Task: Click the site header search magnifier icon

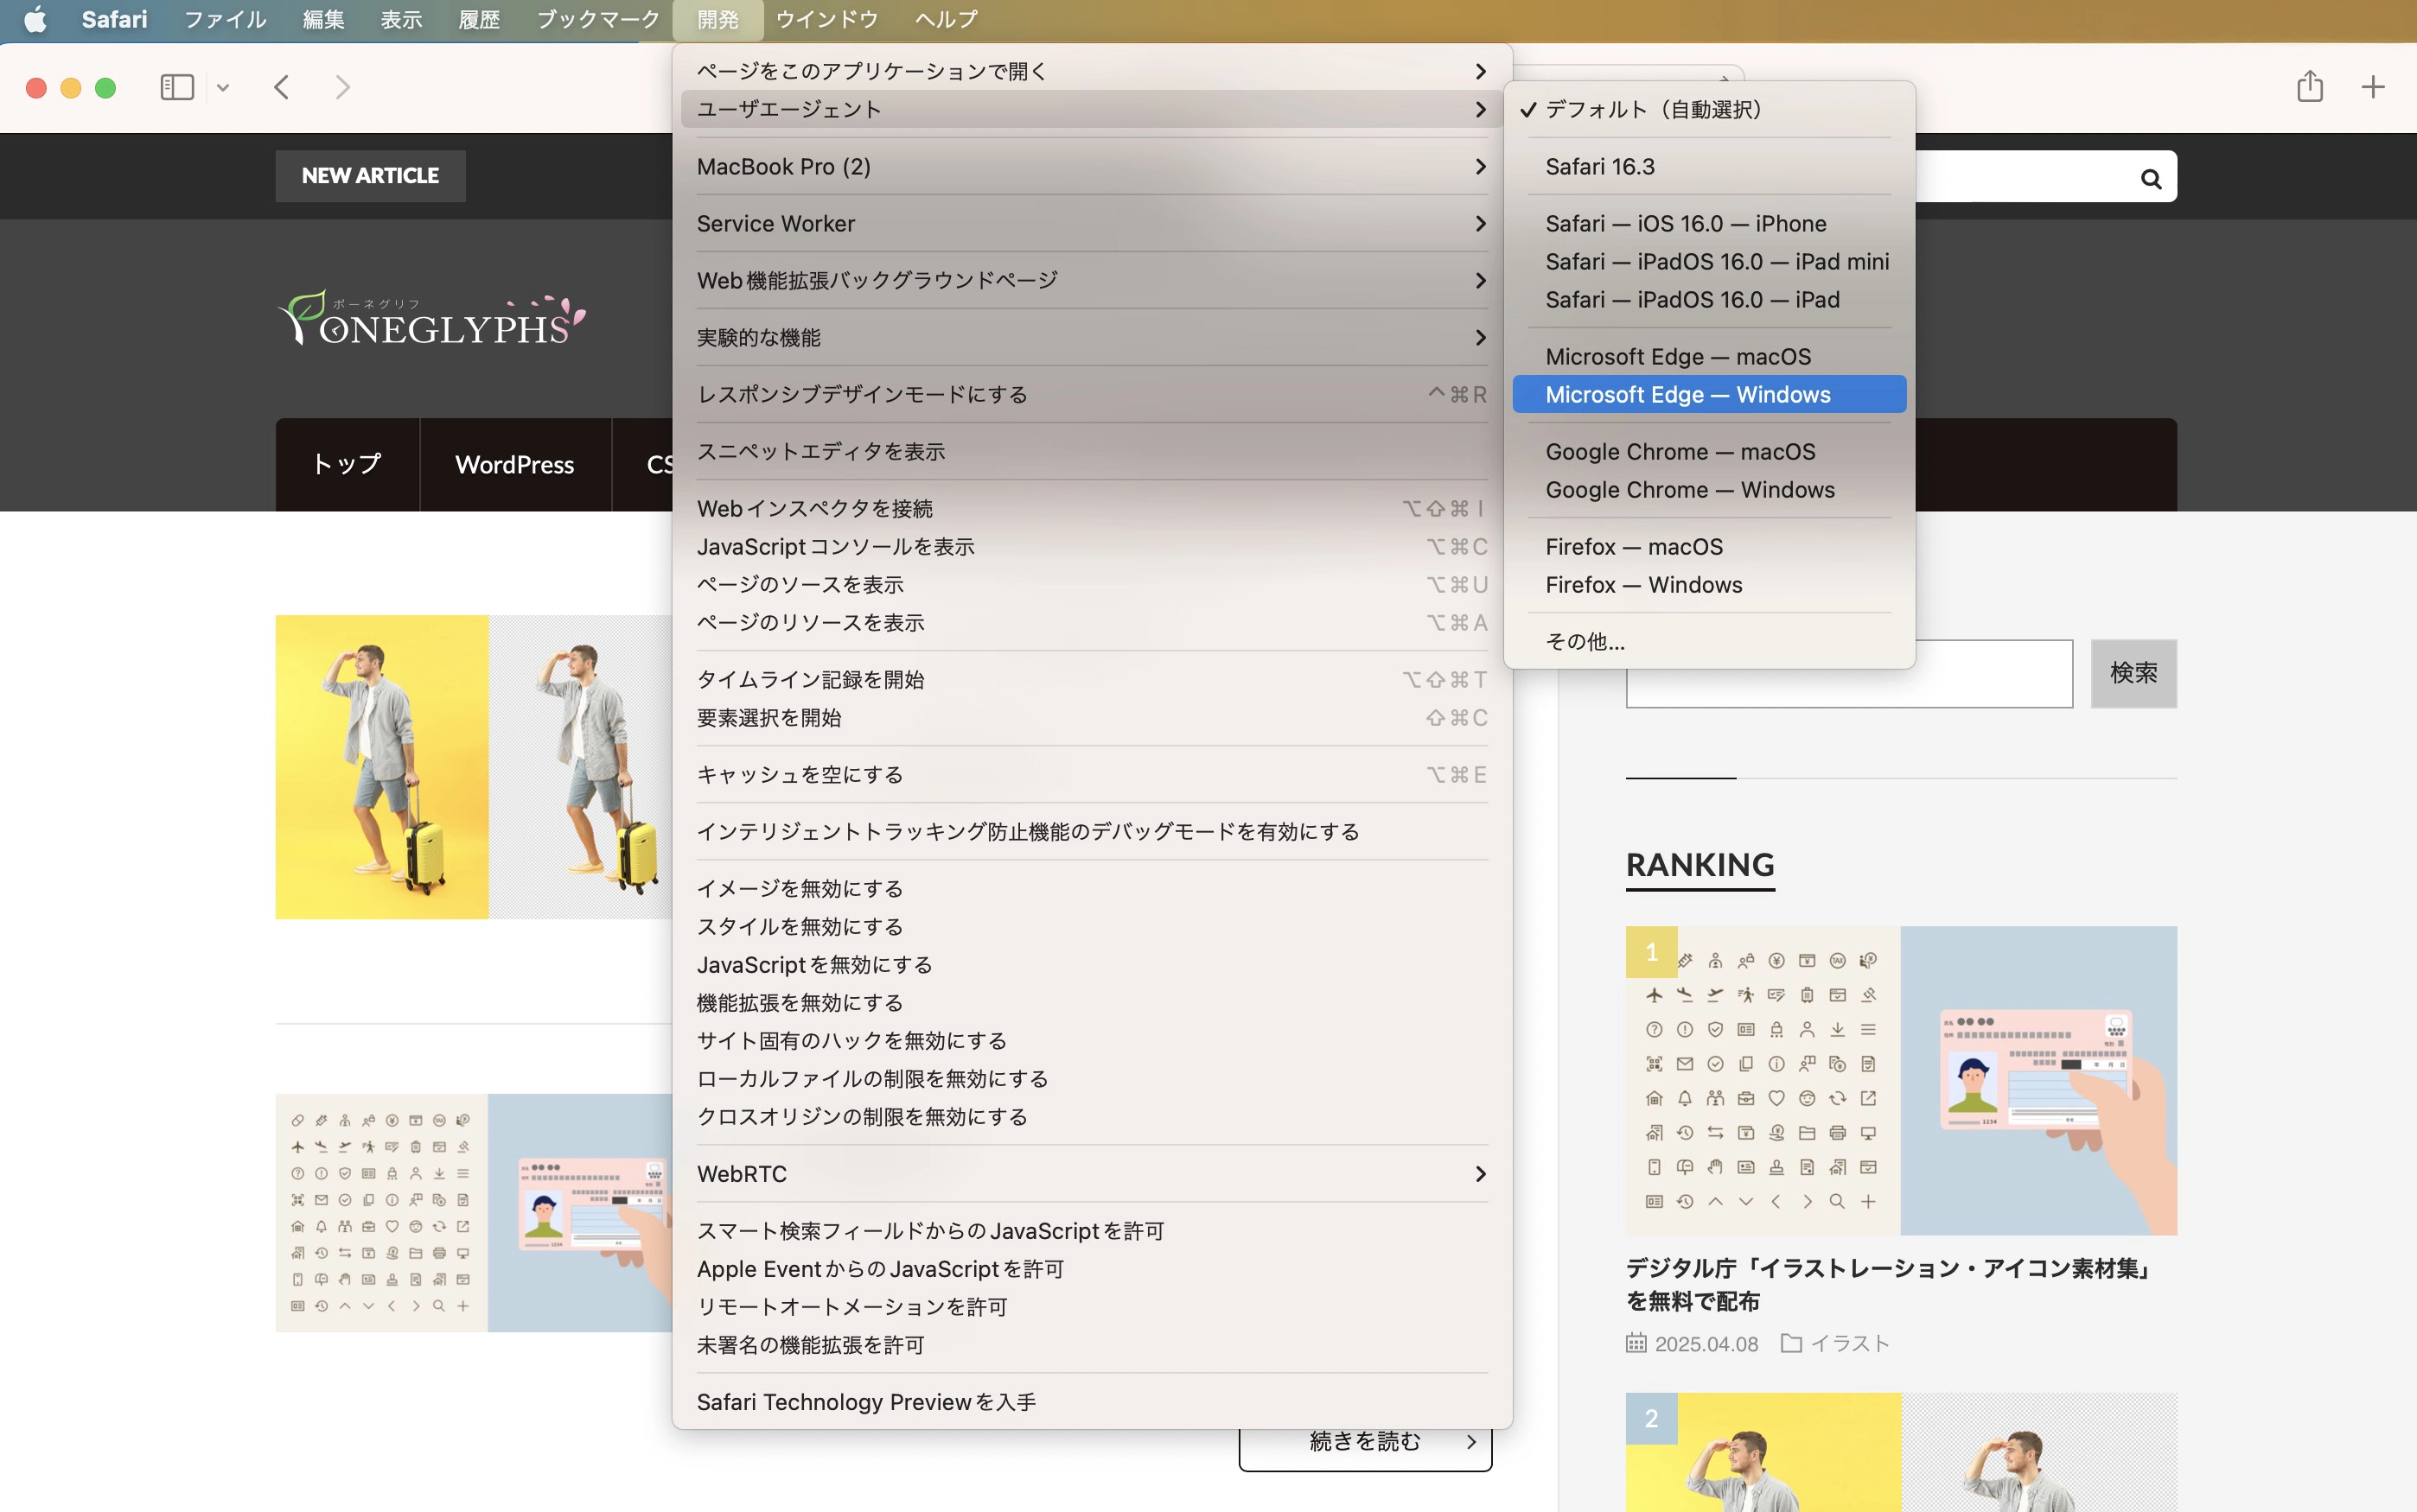Action: pyautogui.click(x=2151, y=178)
